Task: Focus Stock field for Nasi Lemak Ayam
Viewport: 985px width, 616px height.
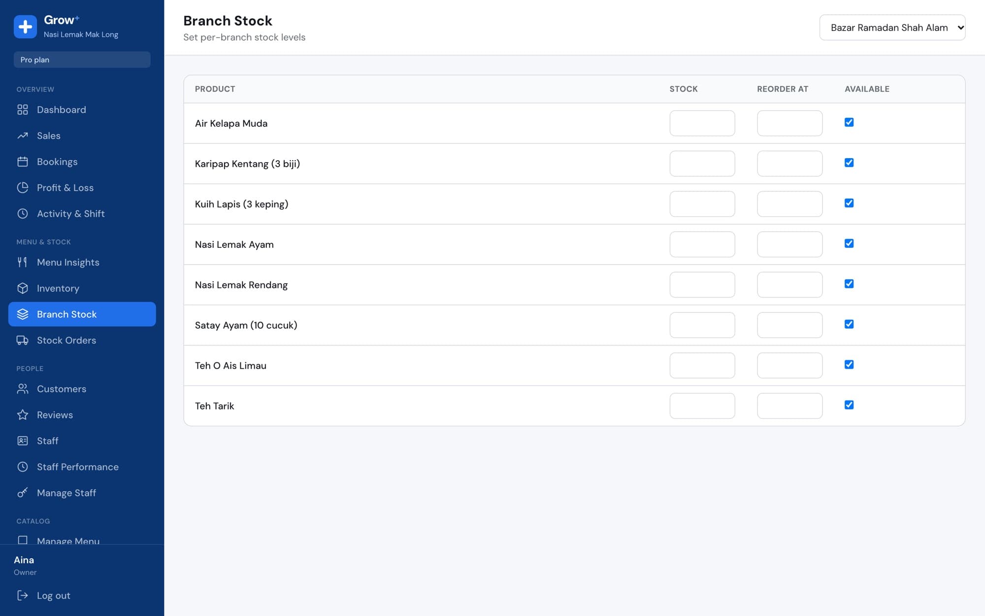Action: [x=702, y=244]
